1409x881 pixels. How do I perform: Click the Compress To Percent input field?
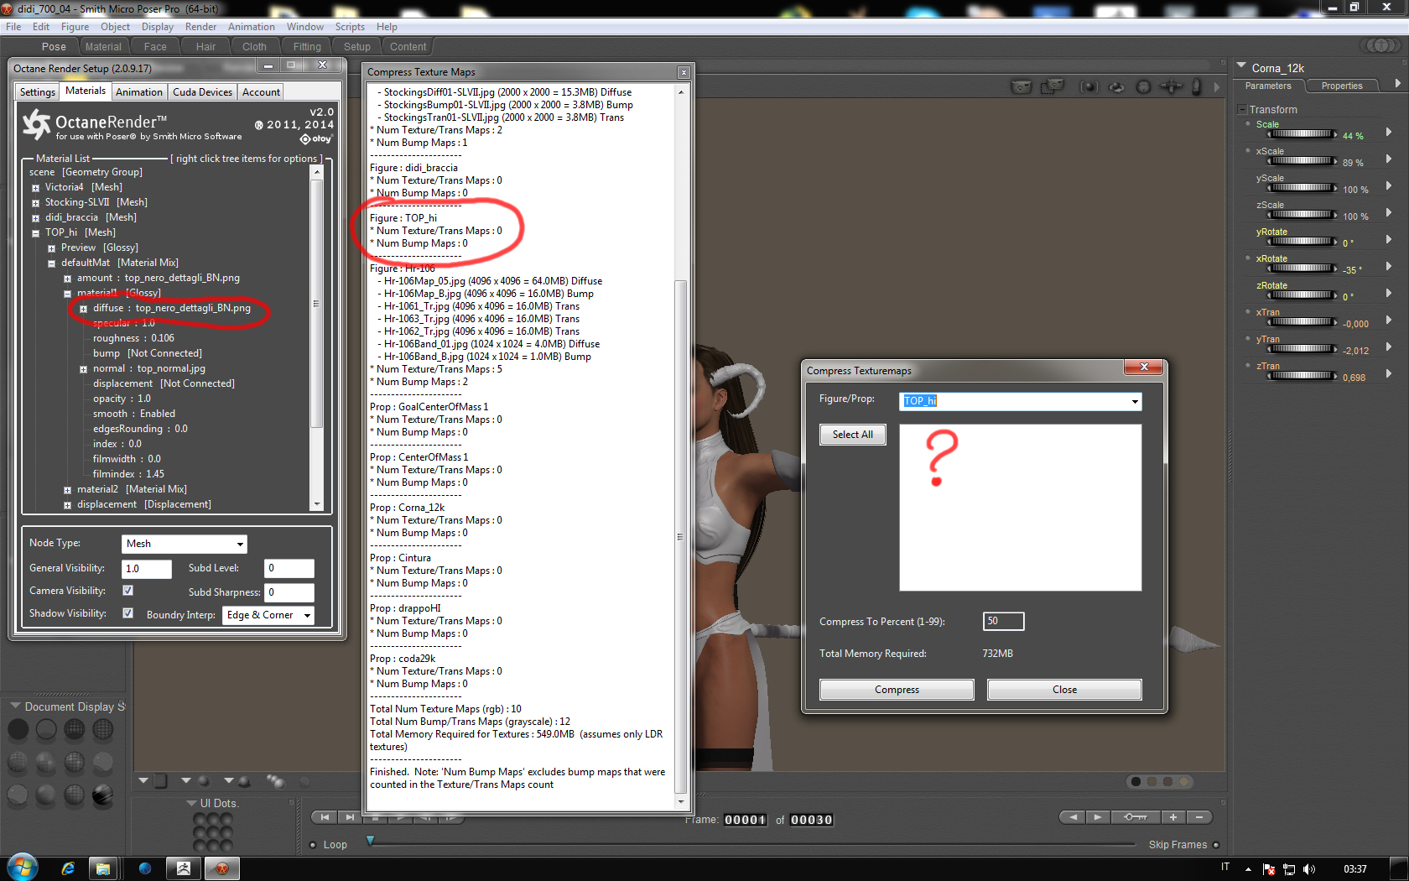click(1003, 621)
